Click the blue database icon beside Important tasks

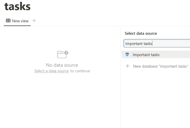pos(127,55)
